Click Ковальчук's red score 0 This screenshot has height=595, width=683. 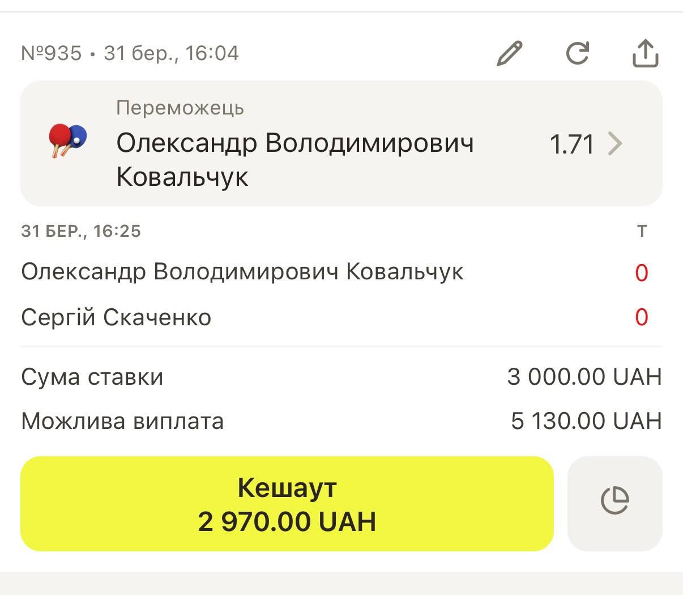click(641, 273)
